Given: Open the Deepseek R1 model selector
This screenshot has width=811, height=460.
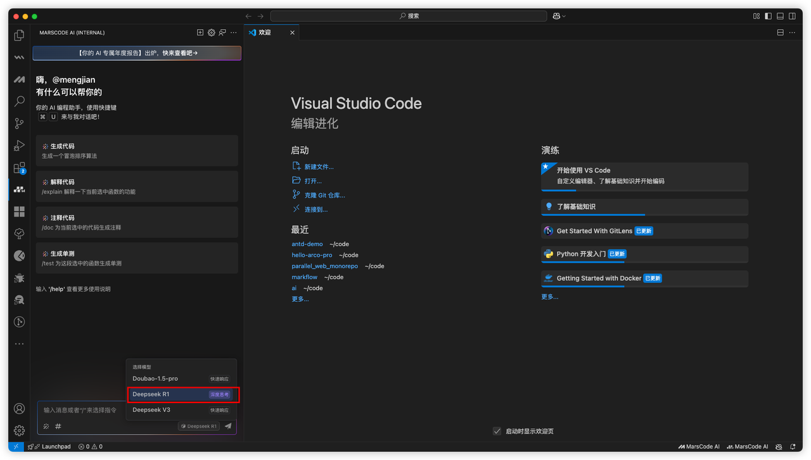Looking at the screenshot, I should (x=199, y=426).
